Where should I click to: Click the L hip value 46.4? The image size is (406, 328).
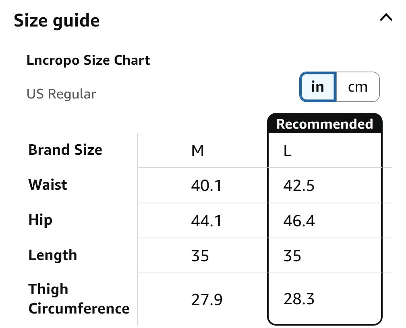point(299,221)
